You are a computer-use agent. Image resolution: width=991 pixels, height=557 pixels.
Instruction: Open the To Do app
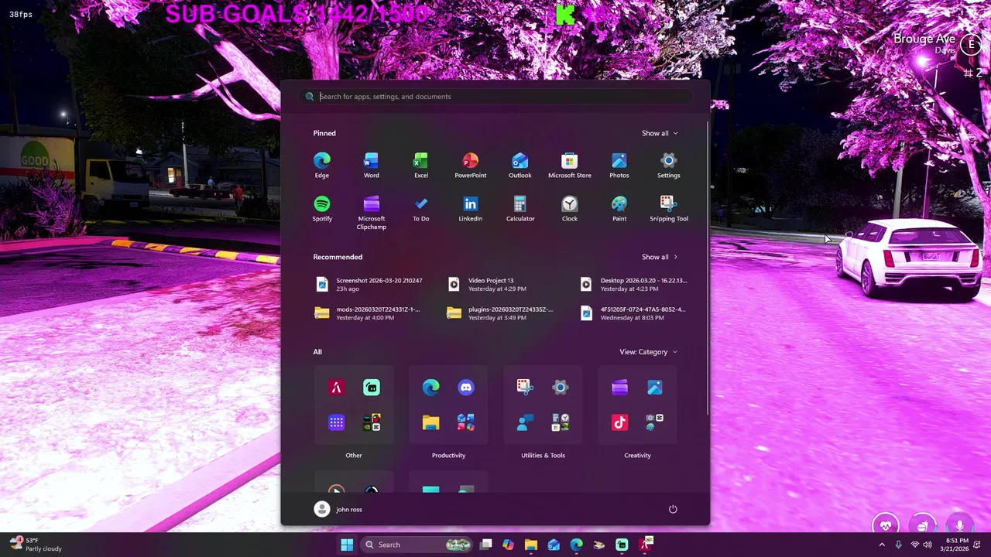[421, 208]
